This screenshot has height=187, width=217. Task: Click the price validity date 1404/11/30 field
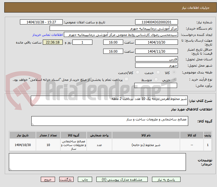tap(156, 51)
